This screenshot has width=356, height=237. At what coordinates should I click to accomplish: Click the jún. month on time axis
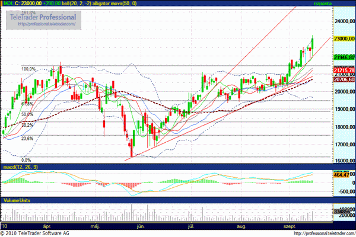pos(141,226)
